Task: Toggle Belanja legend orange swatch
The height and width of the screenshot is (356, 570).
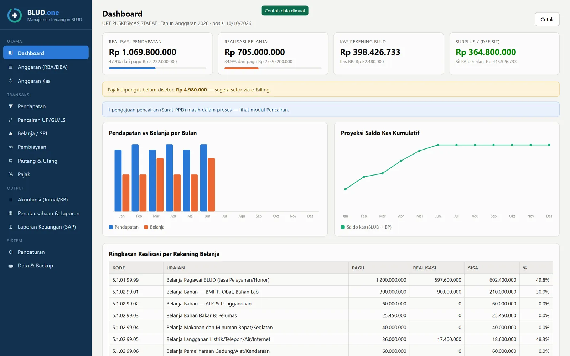Action: 146,227
